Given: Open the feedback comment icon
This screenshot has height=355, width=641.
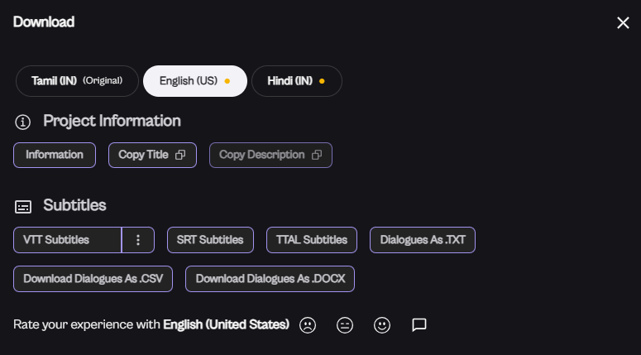Looking at the screenshot, I should click(419, 325).
